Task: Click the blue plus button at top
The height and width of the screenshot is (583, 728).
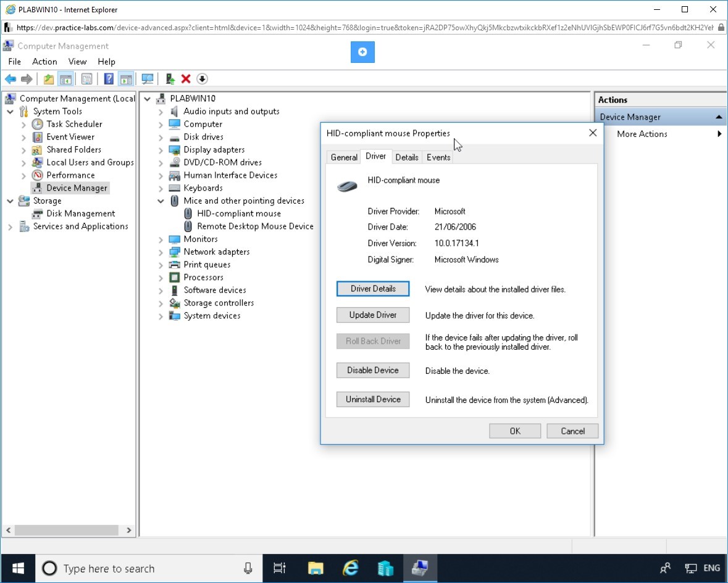Action: pyautogui.click(x=362, y=52)
